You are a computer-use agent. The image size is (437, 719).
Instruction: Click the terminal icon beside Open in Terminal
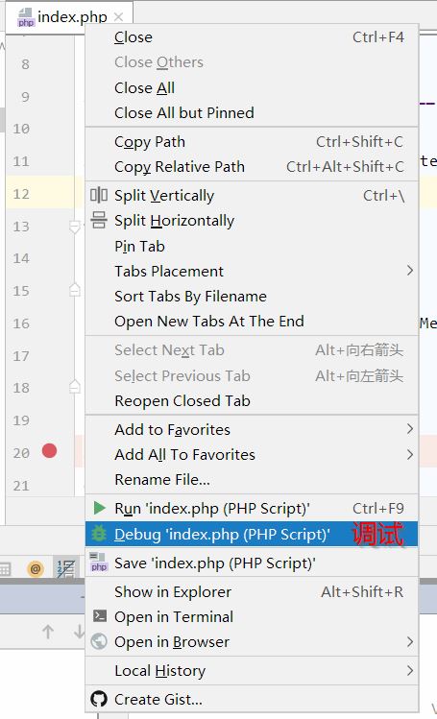point(100,615)
